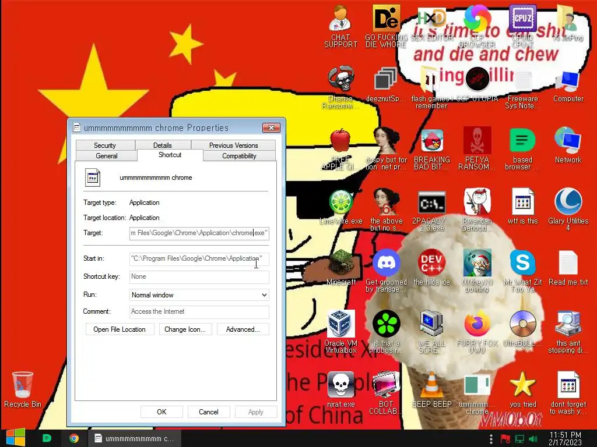Click the taskbar clock showing 11:51 PM
The width and height of the screenshot is (597, 447).
[x=565, y=438]
